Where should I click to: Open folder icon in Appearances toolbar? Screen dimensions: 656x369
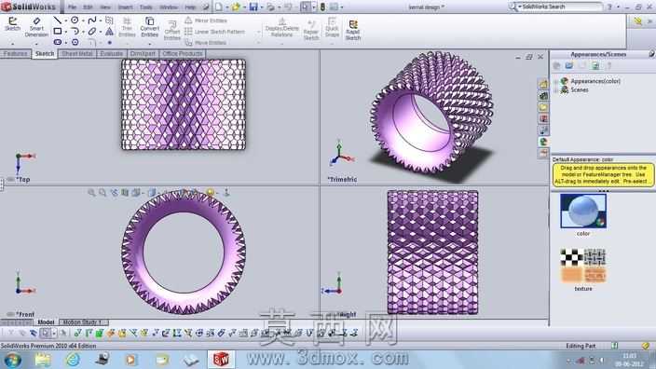coord(569,65)
